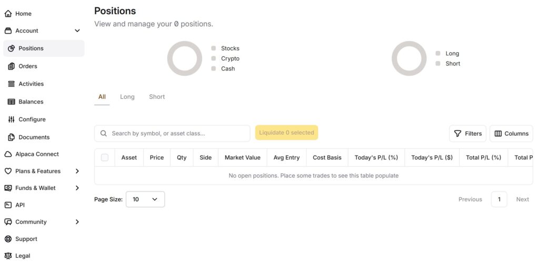Sort by the Qty column header
This screenshot has height=262, width=539.
tap(182, 158)
